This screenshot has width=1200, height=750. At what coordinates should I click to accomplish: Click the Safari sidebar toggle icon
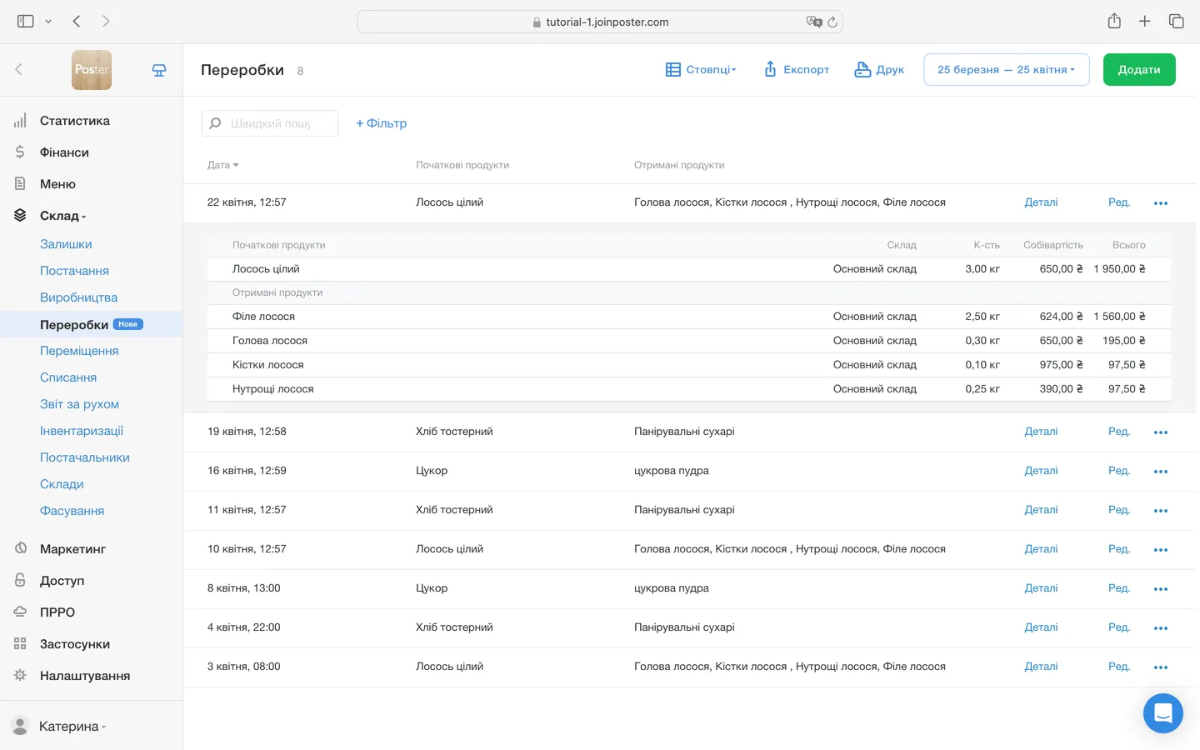[26, 22]
